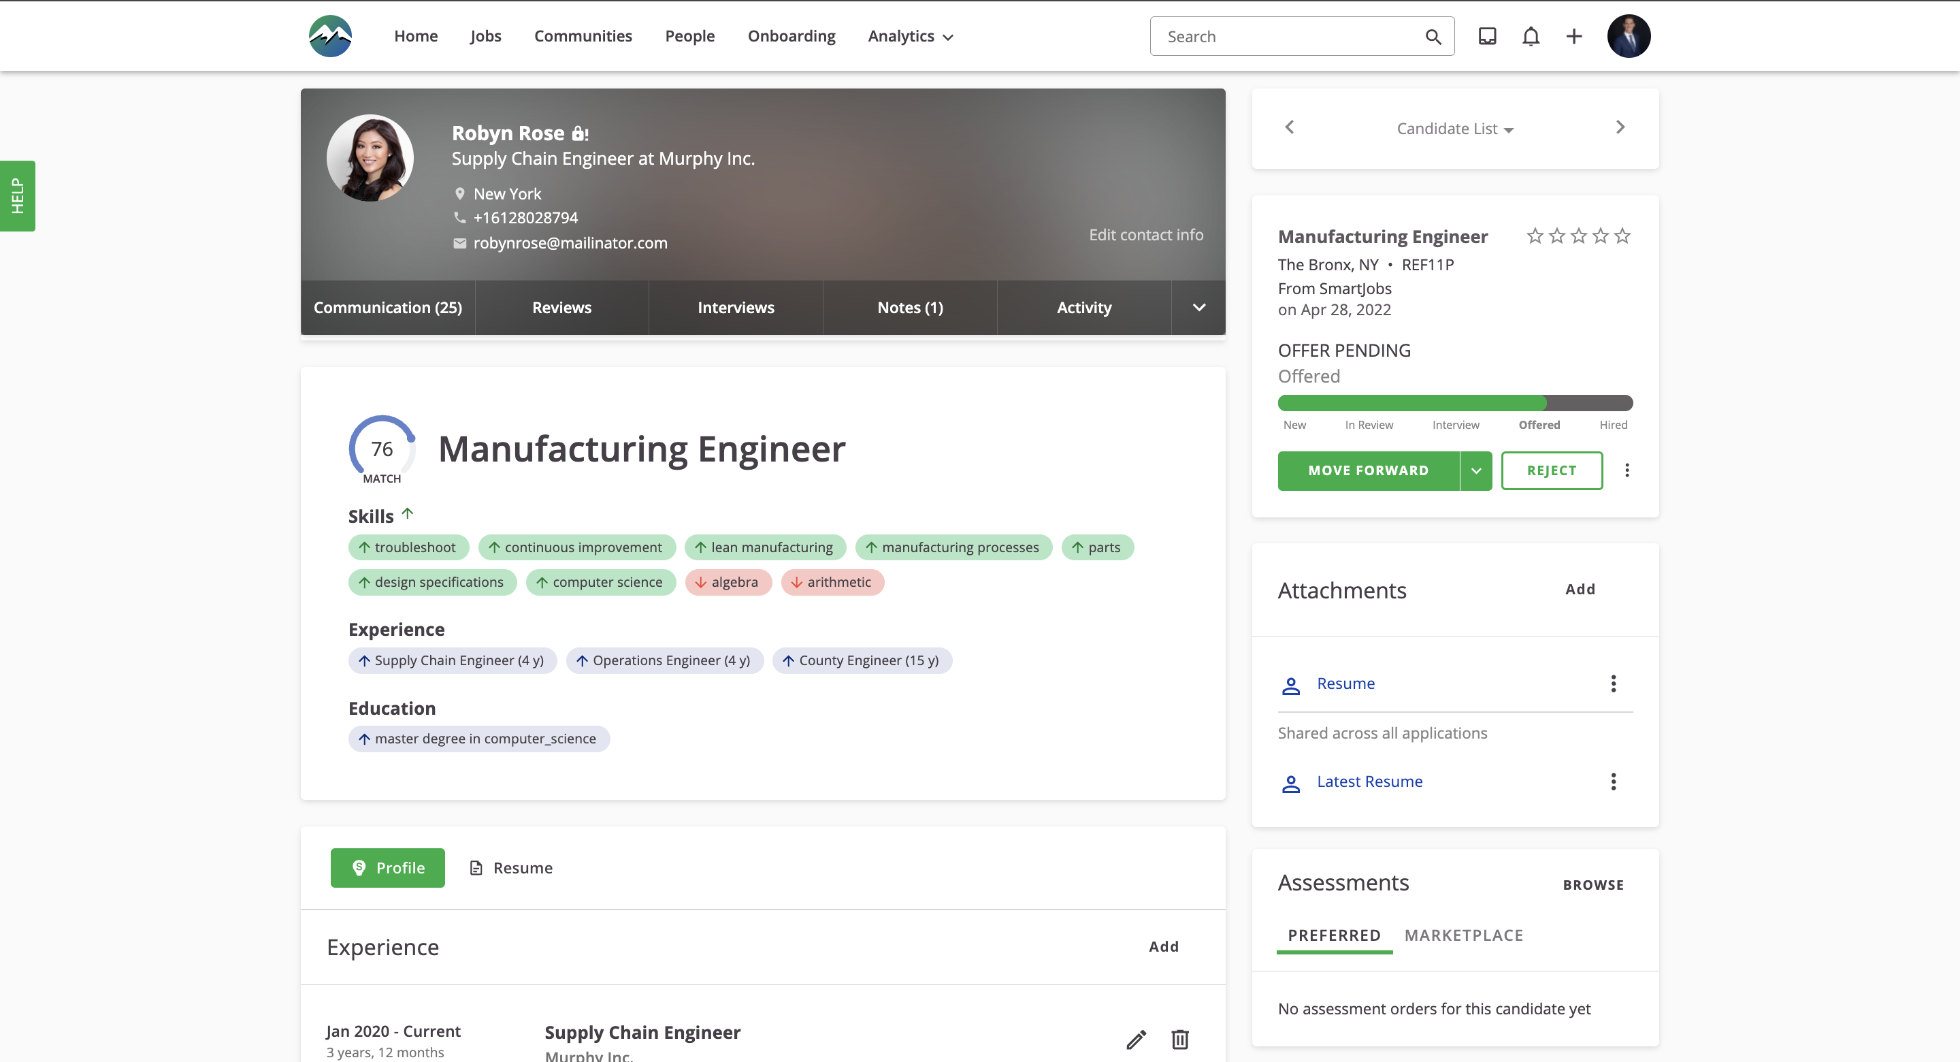Rate candidate five stars
This screenshot has height=1062, width=1960.
pos(1622,236)
